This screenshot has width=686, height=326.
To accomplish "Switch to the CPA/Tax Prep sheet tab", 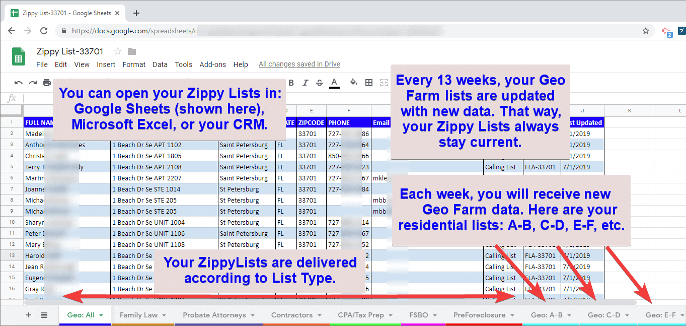I will pyautogui.click(x=361, y=315).
